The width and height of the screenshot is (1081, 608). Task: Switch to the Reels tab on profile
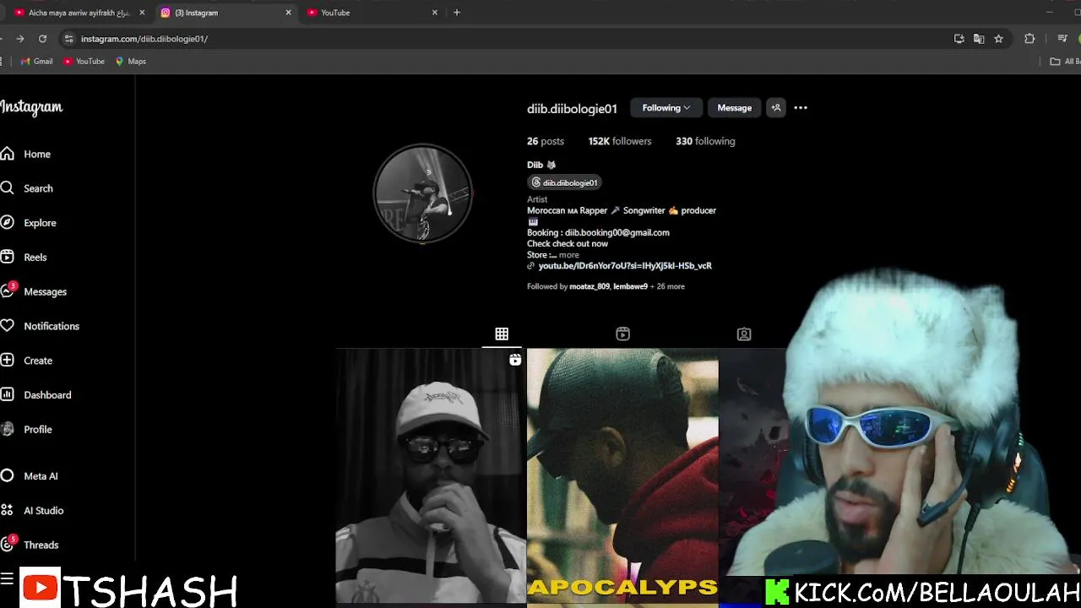(622, 334)
